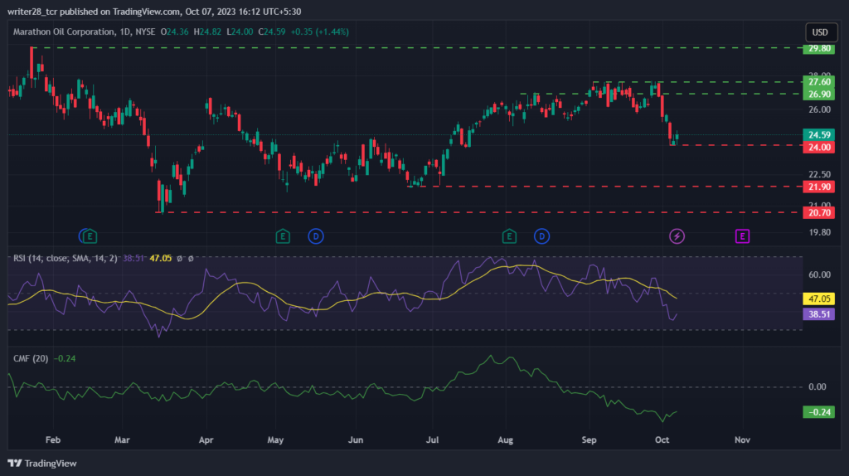849x476 pixels.
Task: Click the August earnings E marker
Action: click(509, 236)
